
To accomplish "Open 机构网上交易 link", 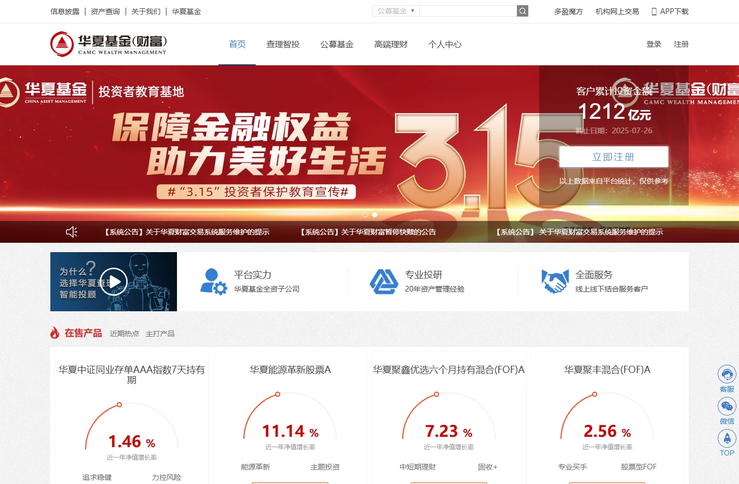I will coord(617,11).
